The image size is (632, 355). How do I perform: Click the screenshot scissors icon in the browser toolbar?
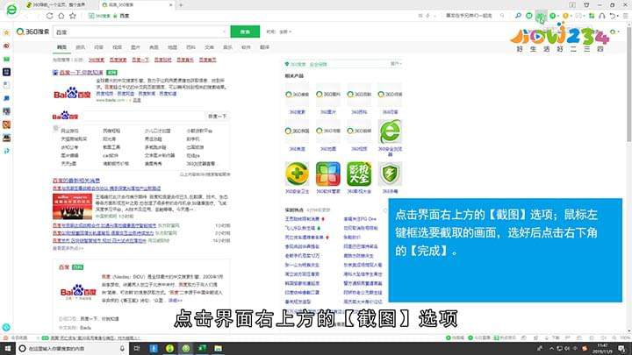pyautogui.click(x=541, y=16)
